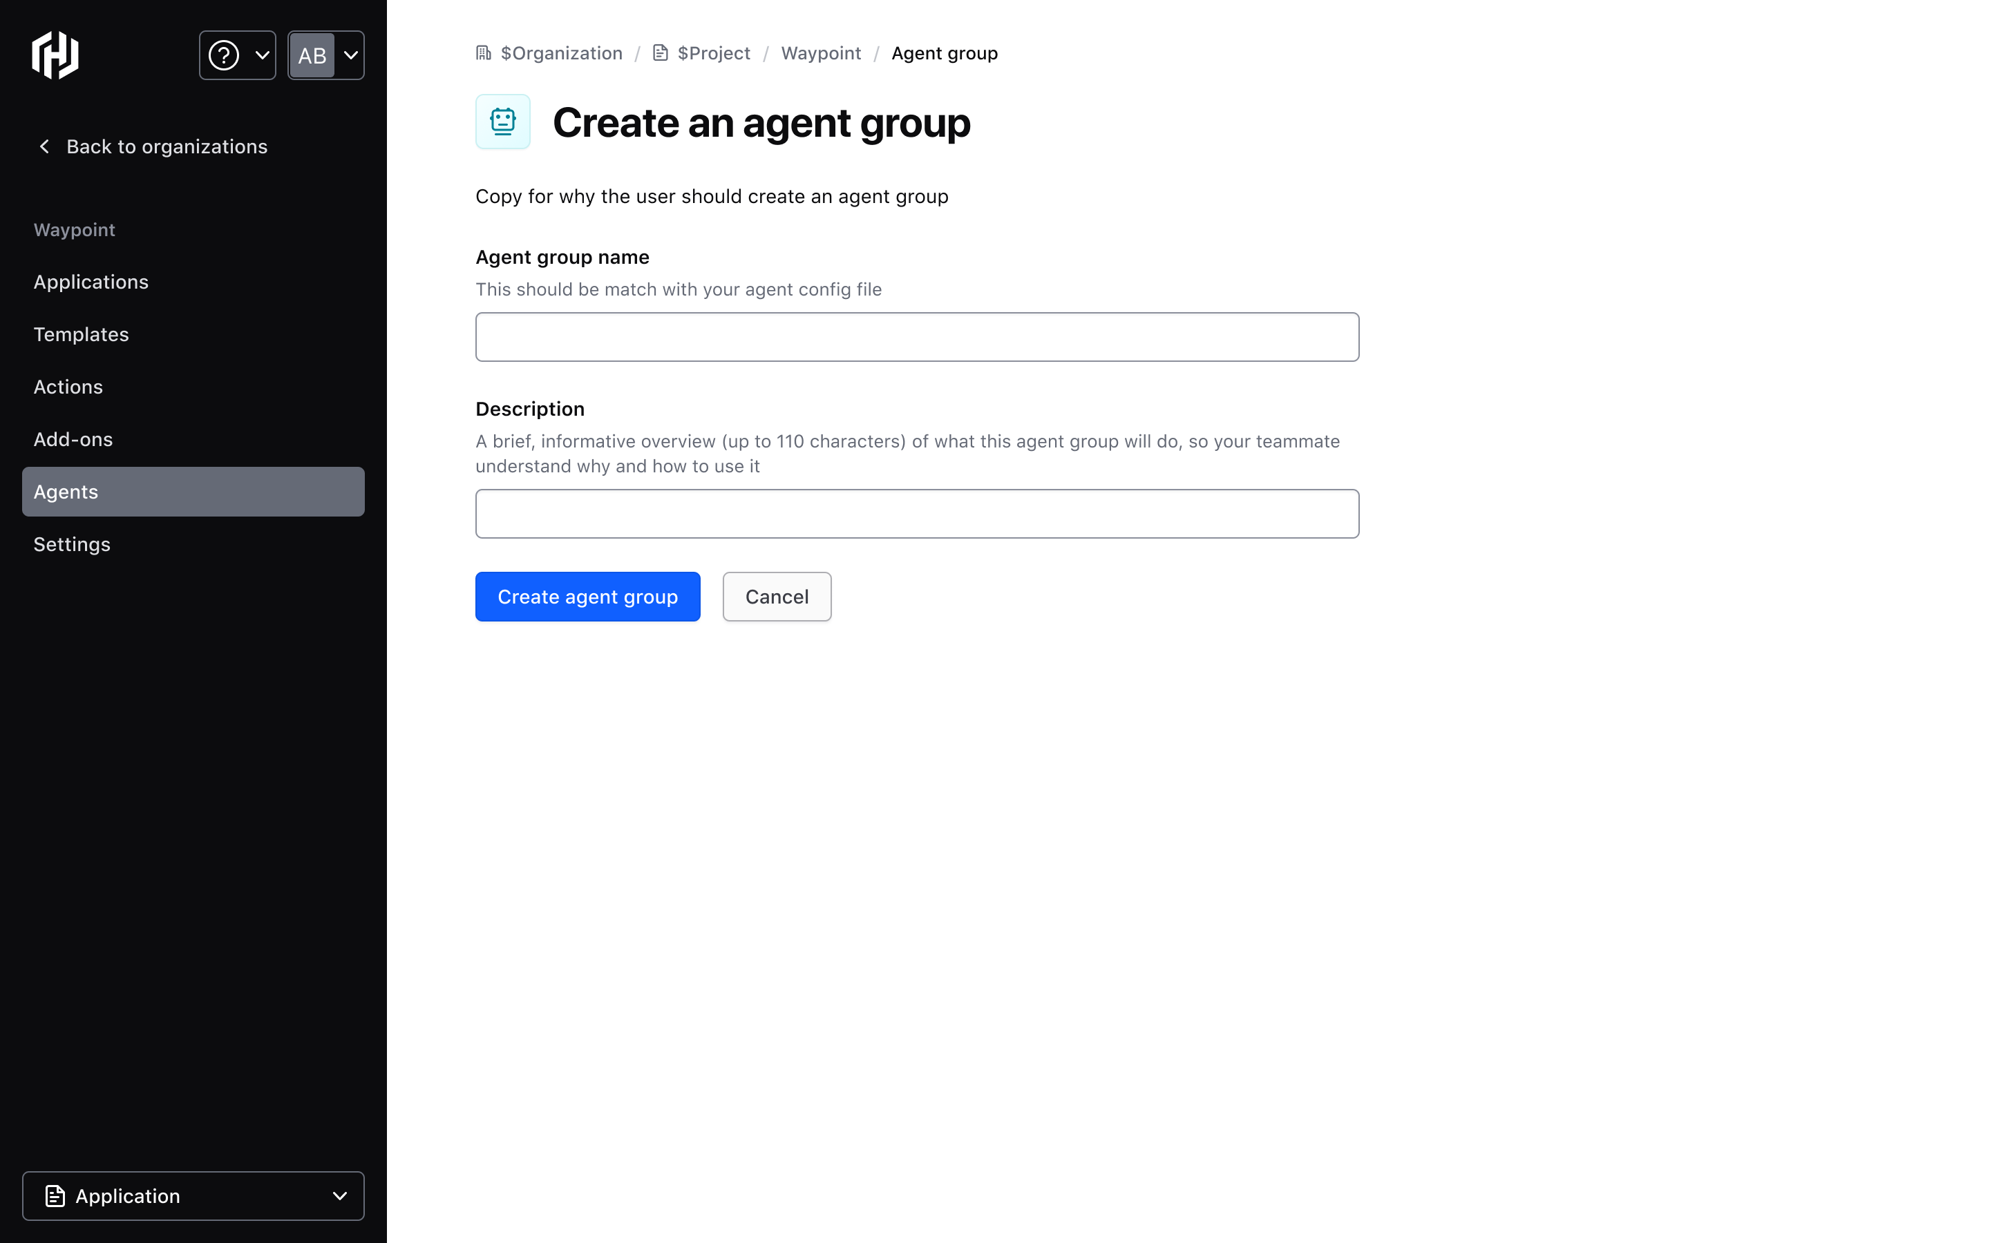Screen dimensions: 1990x1243
Task: Click the 'Cancel' button
Action: pos(775,596)
